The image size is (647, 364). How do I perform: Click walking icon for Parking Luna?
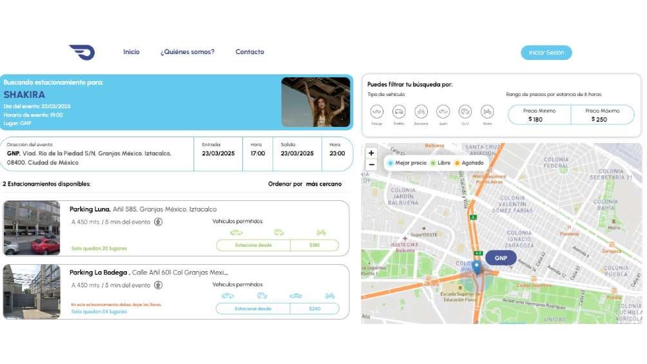coord(158,222)
